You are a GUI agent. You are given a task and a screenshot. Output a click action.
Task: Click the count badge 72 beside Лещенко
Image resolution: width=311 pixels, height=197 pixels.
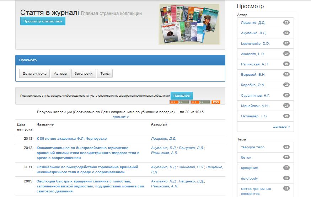click(x=286, y=22)
